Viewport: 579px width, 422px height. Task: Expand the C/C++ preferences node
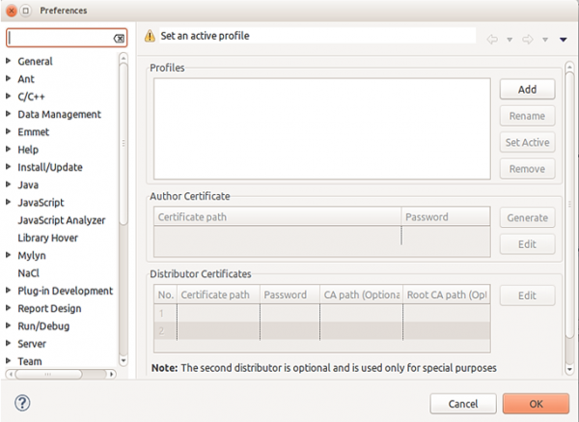tap(9, 97)
